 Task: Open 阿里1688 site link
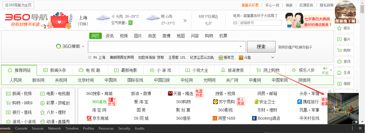pos(224,118)
